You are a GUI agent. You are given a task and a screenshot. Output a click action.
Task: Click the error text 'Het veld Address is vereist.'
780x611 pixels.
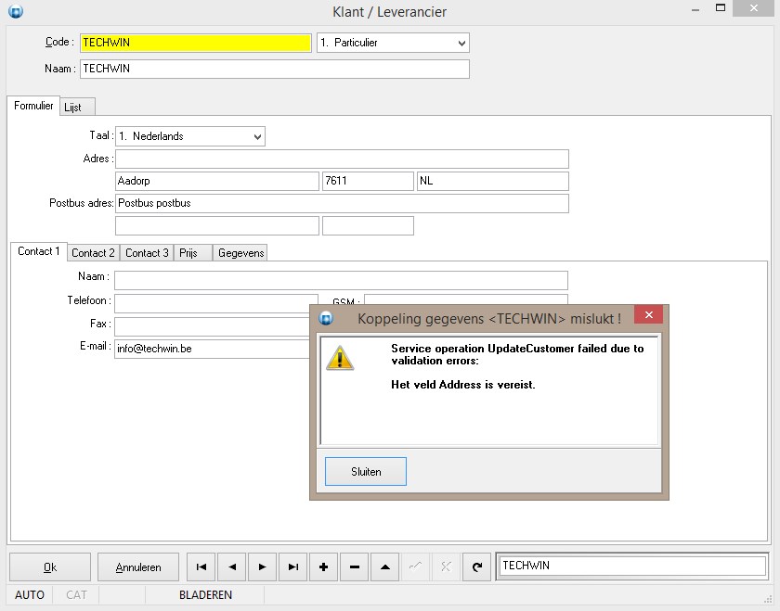pyautogui.click(x=462, y=385)
